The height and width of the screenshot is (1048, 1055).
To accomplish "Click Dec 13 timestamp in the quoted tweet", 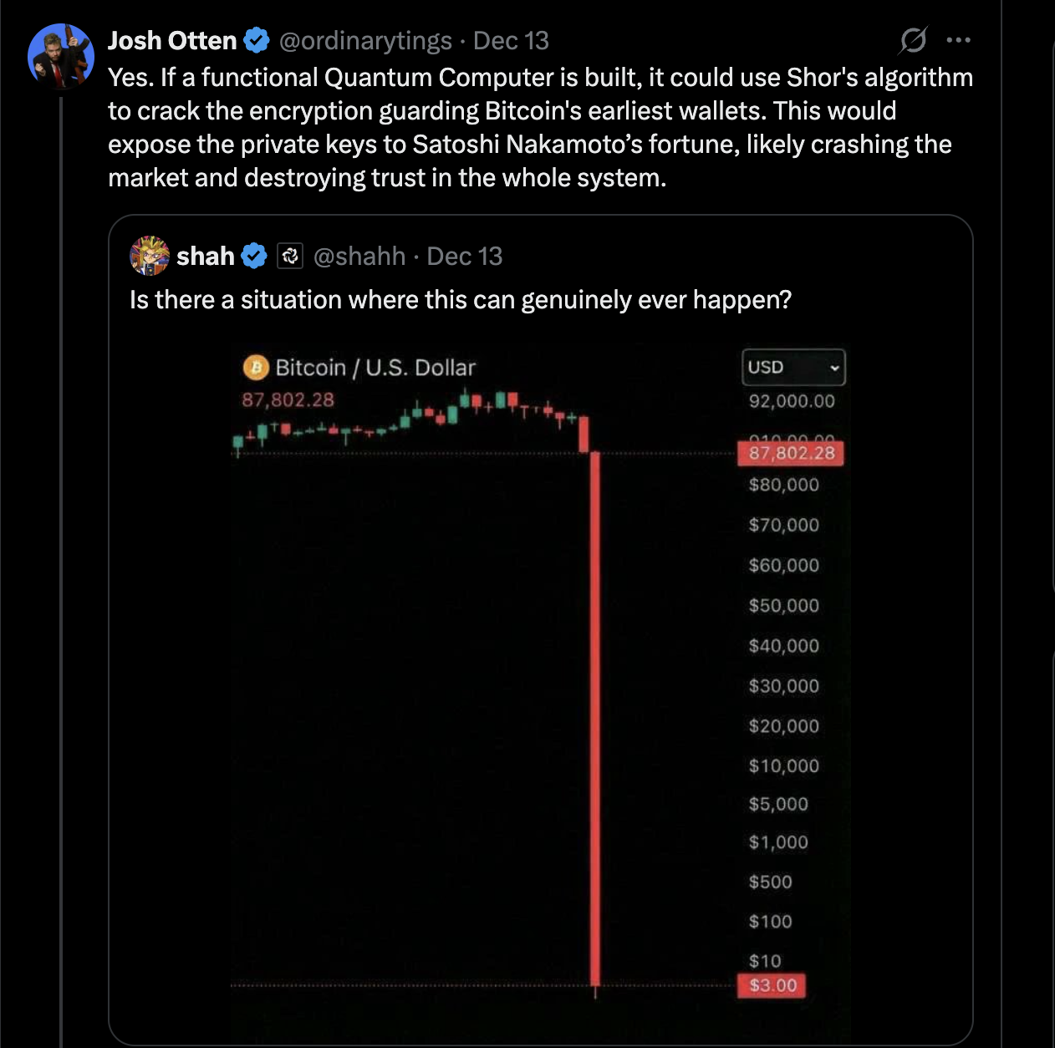I will pyautogui.click(x=465, y=256).
